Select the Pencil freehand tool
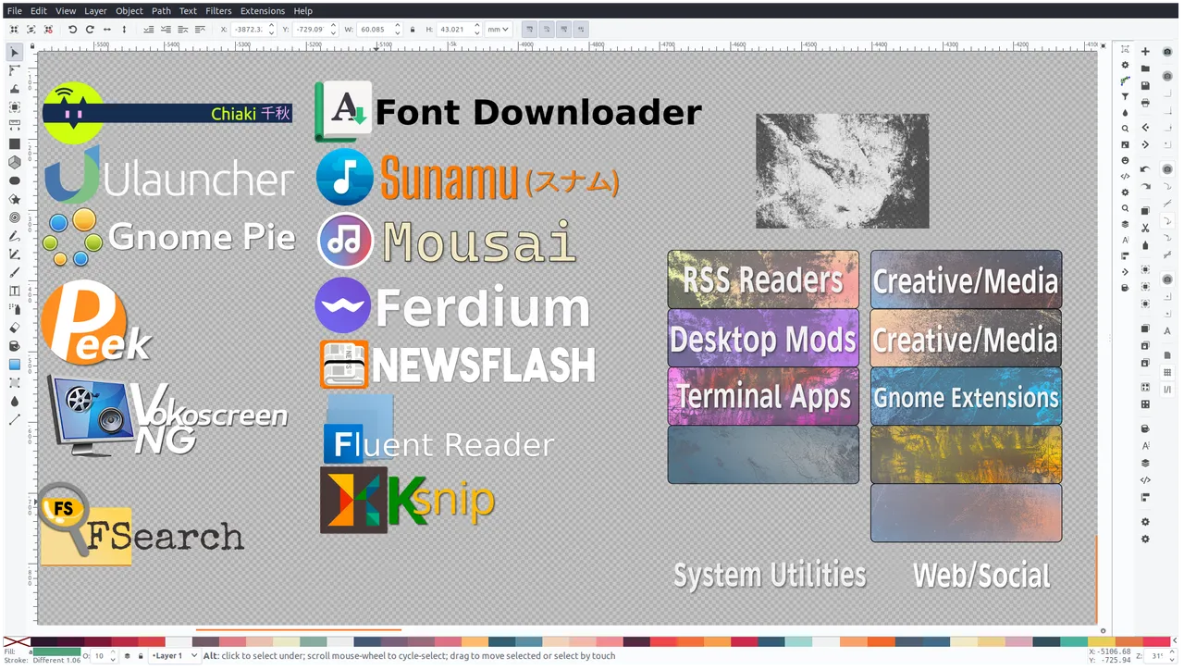The image size is (1184, 670). tap(15, 236)
